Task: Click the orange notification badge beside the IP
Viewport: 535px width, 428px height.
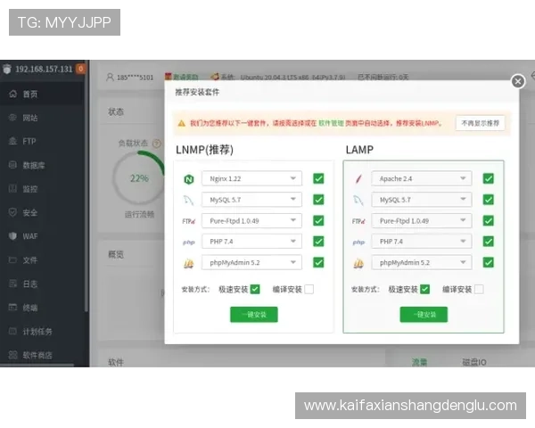Action: click(x=81, y=69)
